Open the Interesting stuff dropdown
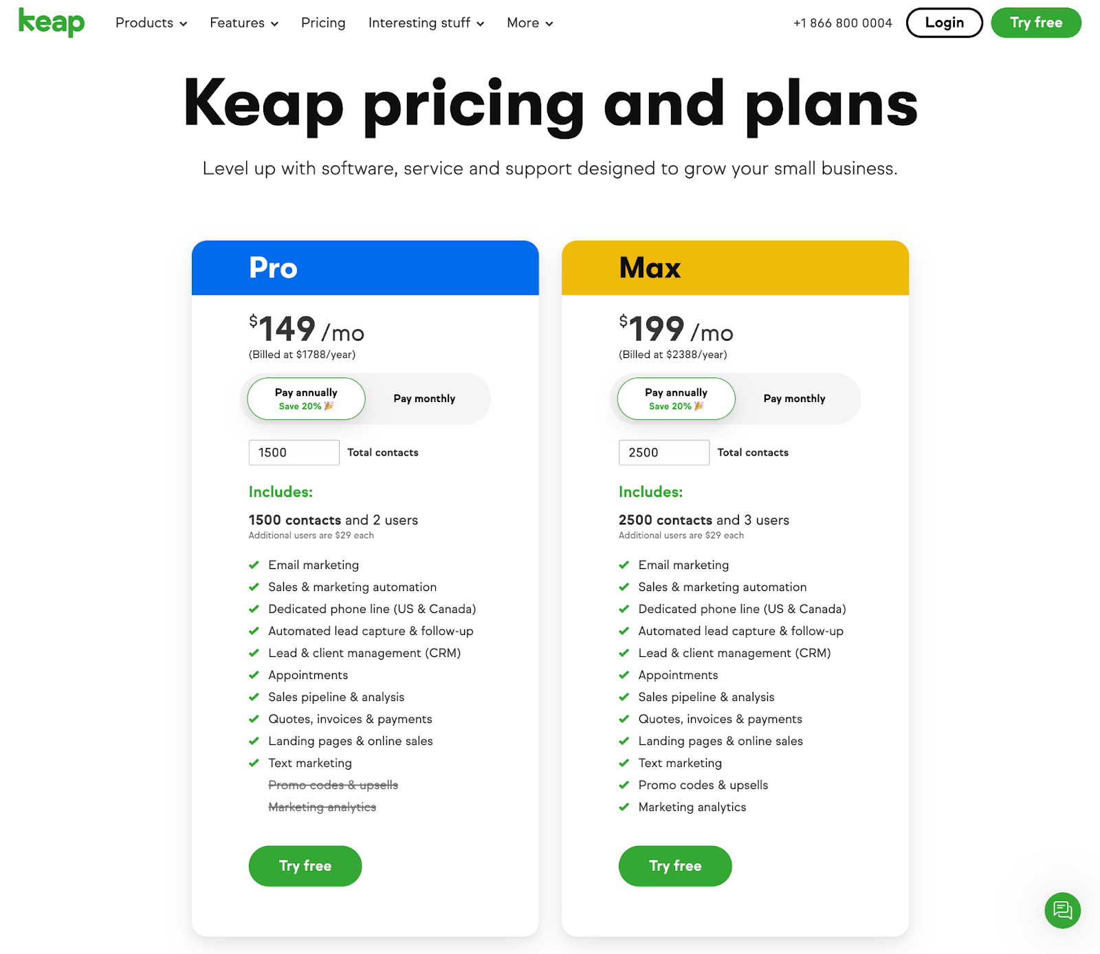The image size is (1100, 954). click(x=426, y=23)
